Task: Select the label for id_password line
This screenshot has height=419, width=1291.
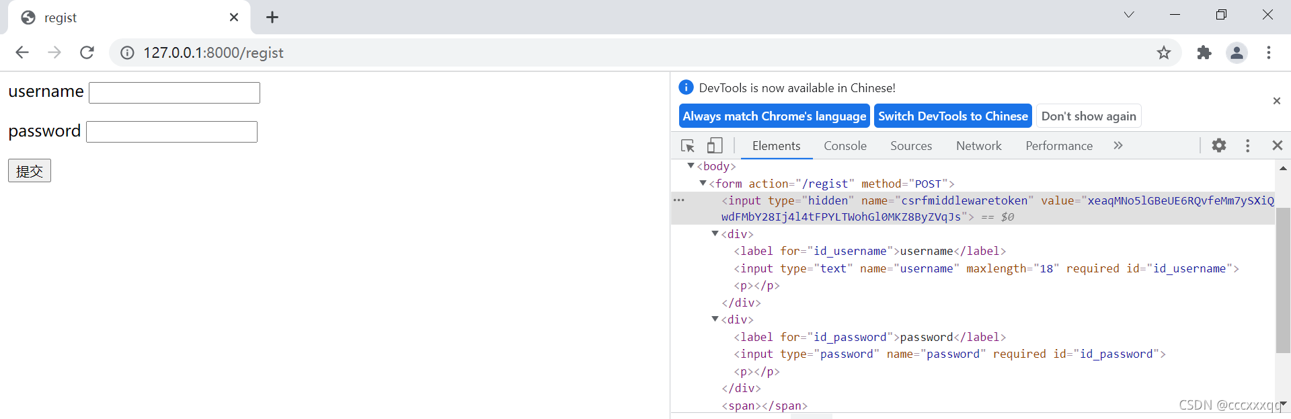Action: 870,337
